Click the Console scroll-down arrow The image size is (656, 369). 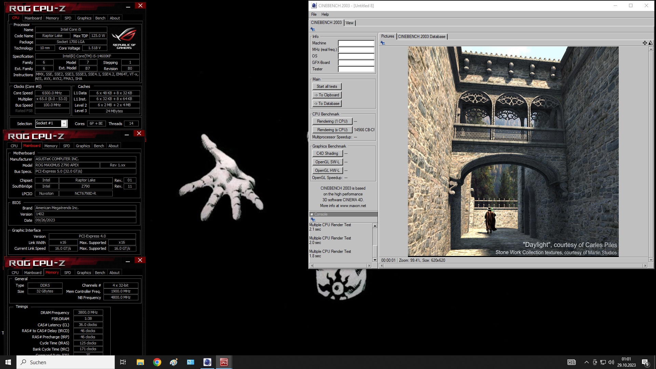coord(375,260)
